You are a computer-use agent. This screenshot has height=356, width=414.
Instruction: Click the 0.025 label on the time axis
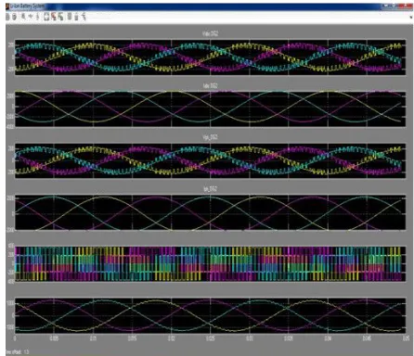[210, 338]
